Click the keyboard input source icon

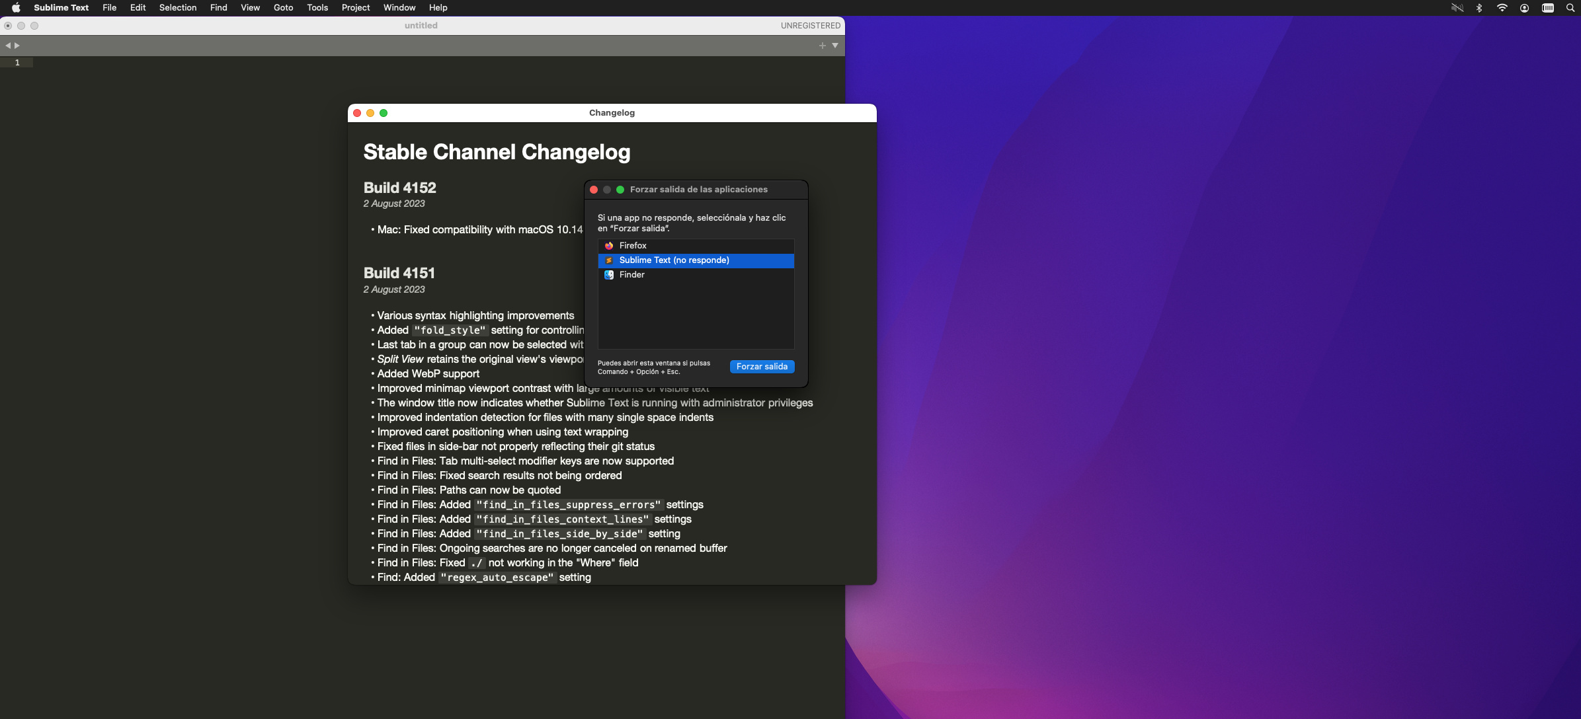[1548, 8]
